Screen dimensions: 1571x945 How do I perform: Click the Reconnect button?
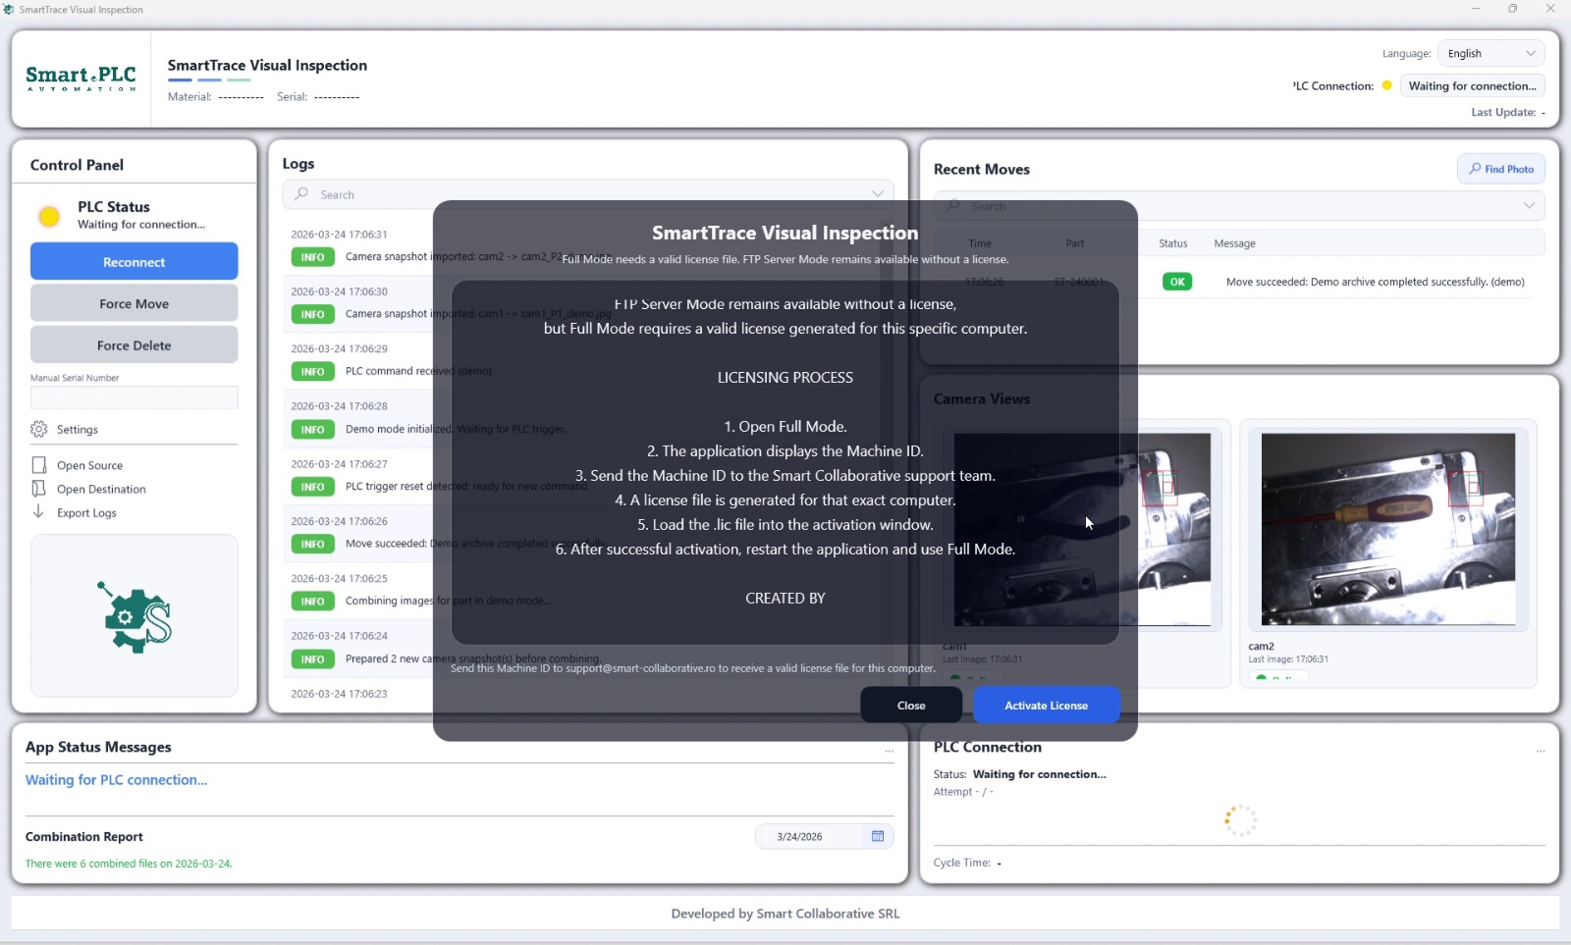(x=135, y=262)
